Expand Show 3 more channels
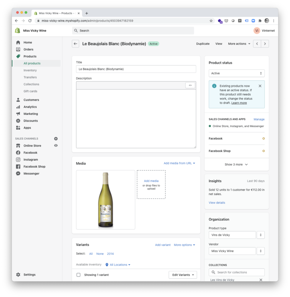 [x=236, y=165]
